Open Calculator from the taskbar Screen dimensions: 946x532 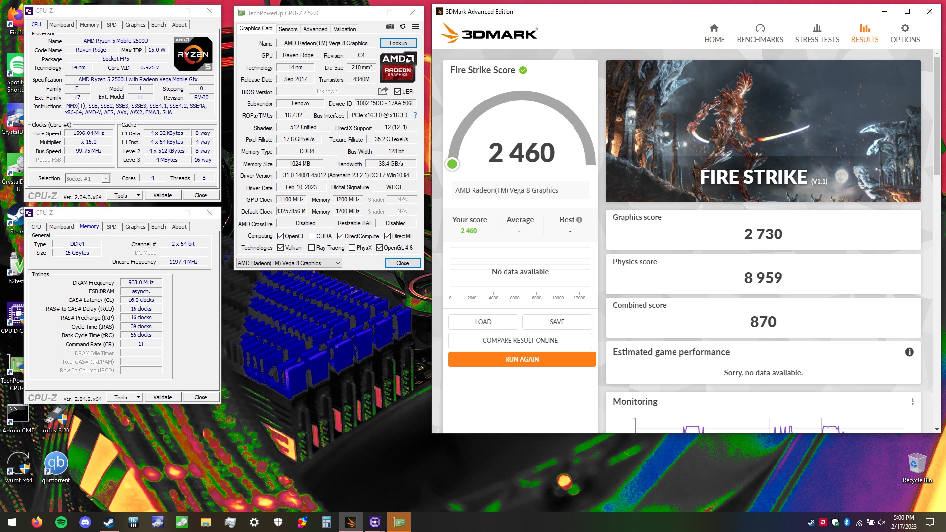click(326, 522)
